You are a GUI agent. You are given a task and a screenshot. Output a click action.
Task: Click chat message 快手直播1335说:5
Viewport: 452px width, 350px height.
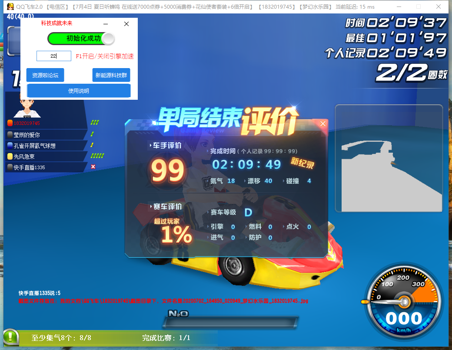point(40,293)
